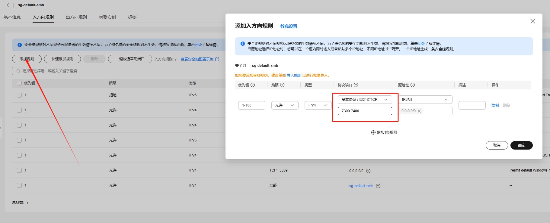Sort by the 优先级 column header

click(30, 83)
